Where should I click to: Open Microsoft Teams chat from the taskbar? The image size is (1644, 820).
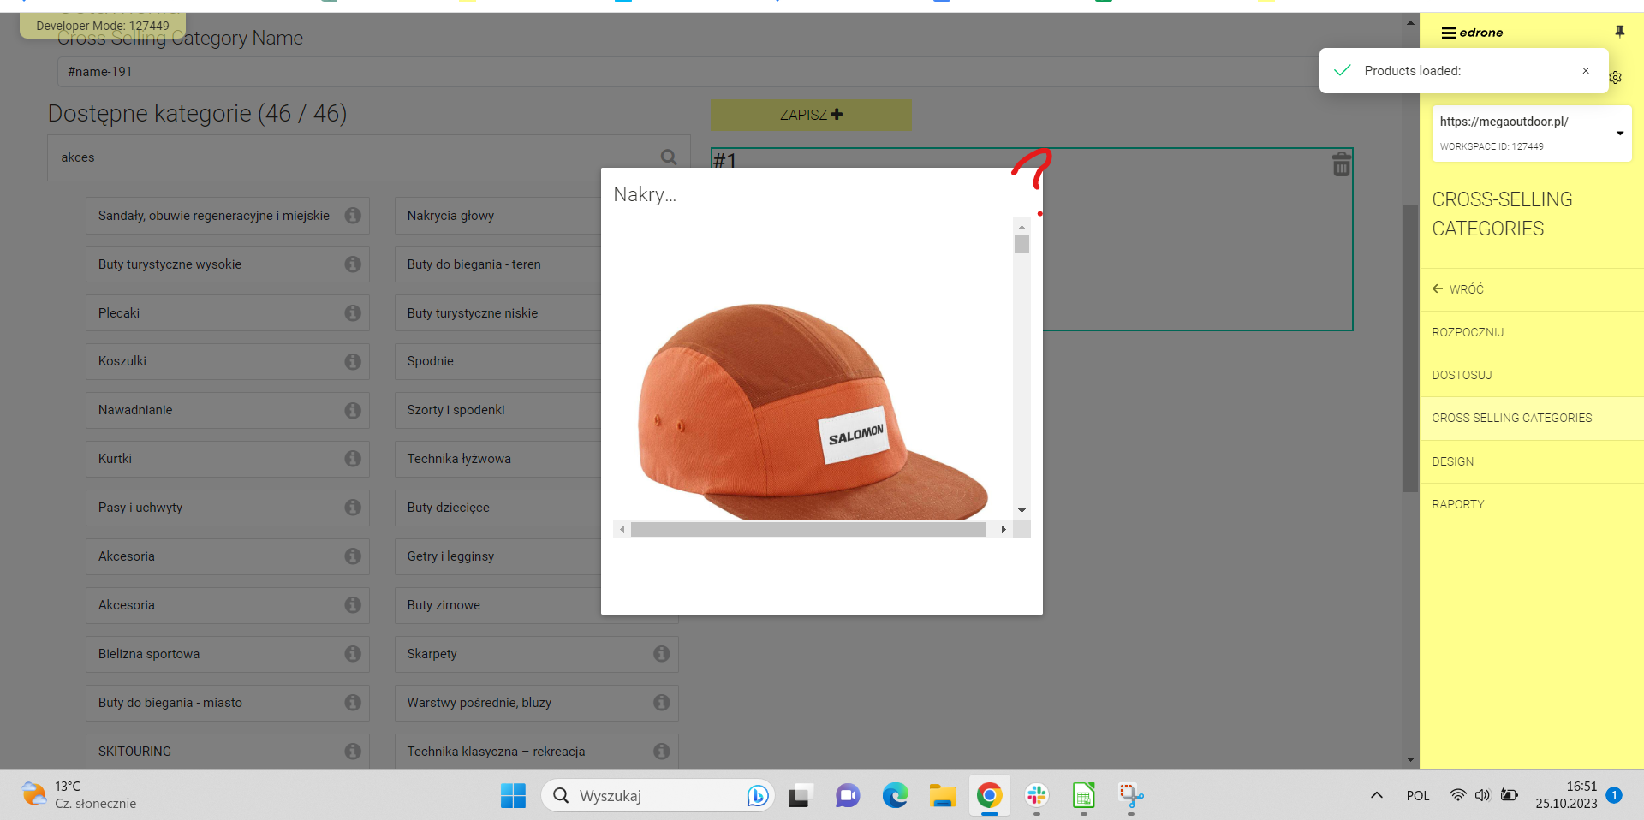848,796
